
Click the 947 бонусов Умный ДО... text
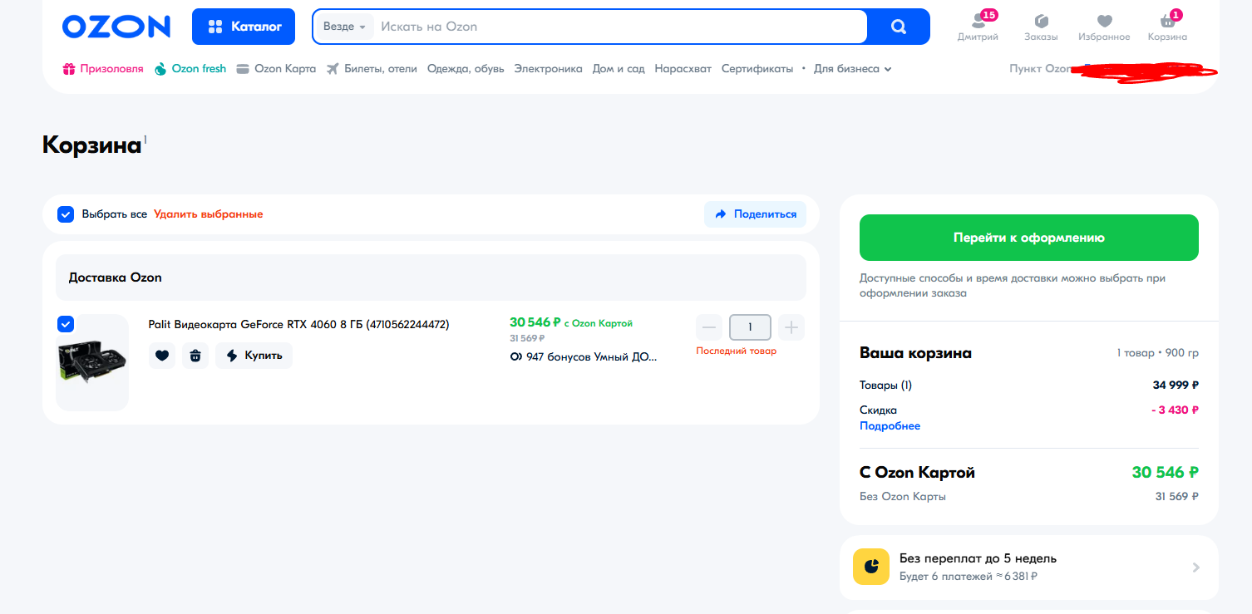tap(584, 357)
